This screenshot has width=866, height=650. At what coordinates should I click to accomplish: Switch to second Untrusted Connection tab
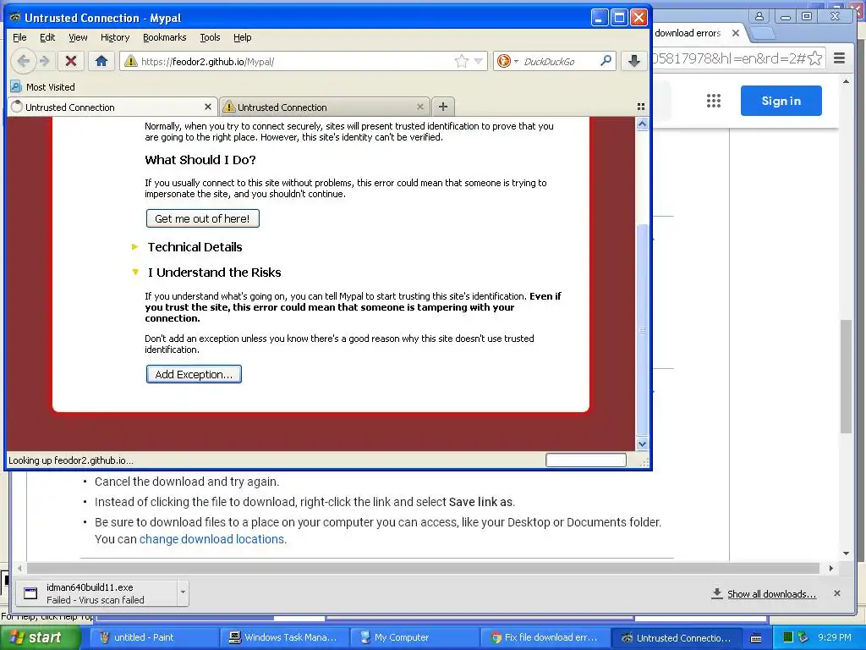pyautogui.click(x=324, y=107)
